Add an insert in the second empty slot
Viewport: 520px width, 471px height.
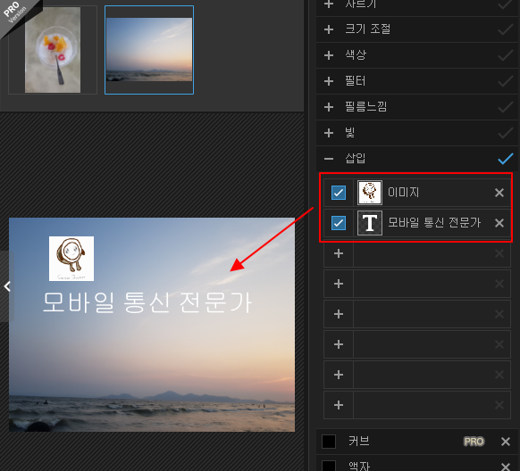pyautogui.click(x=339, y=284)
